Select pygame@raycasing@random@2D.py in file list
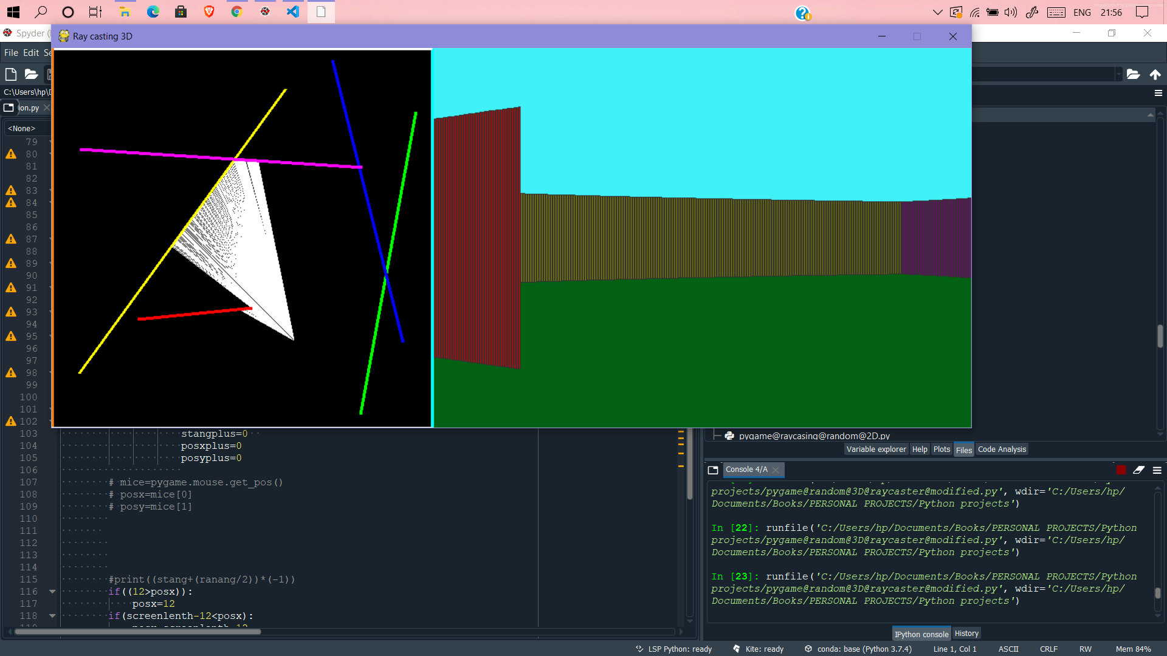1167x656 pixels. pos(814,436)
